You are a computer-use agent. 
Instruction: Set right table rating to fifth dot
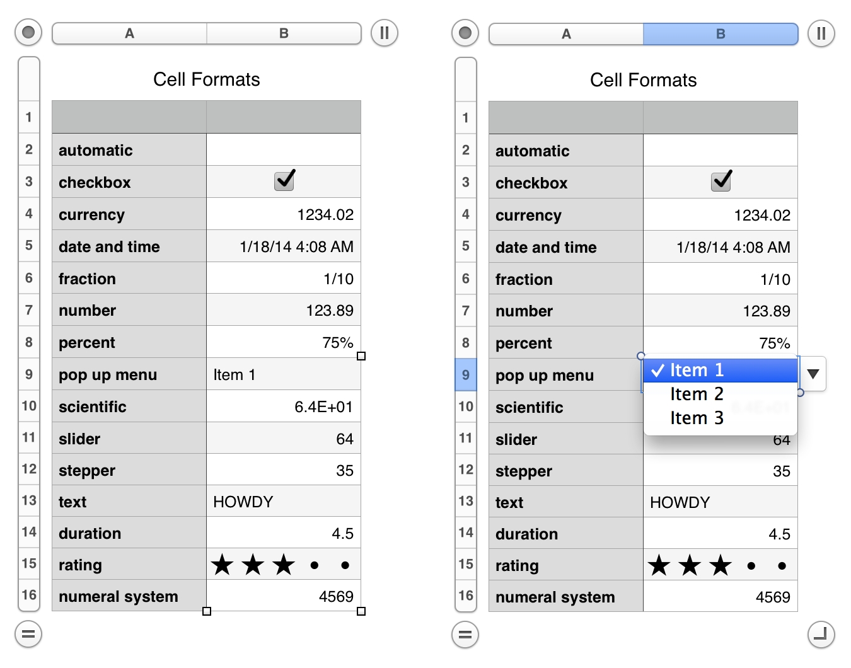point(782,566)
